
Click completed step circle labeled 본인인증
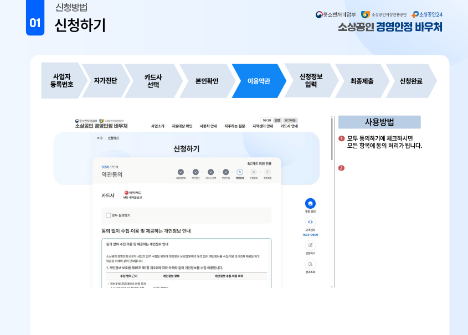coord(225,172)
